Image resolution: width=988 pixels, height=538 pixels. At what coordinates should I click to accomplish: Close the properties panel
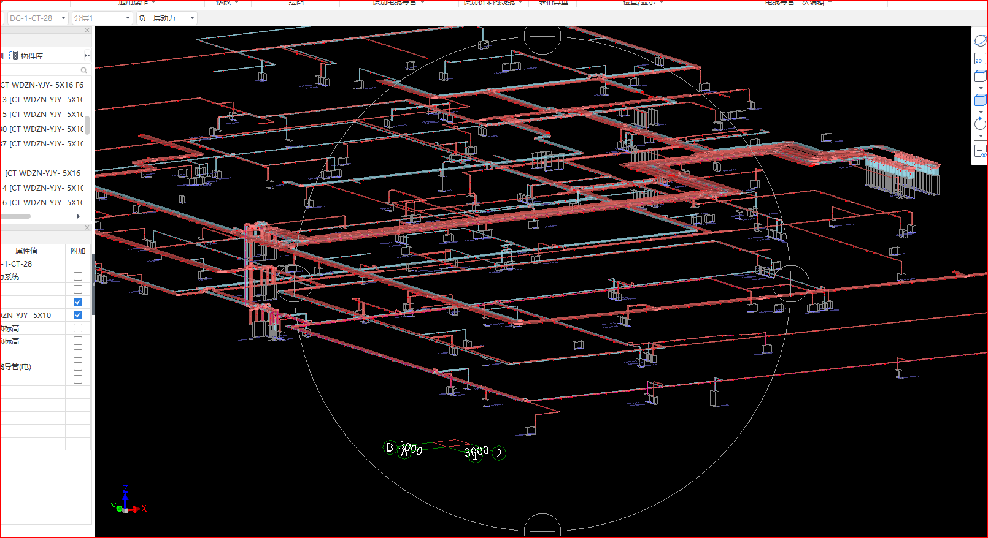pos(87,227)
